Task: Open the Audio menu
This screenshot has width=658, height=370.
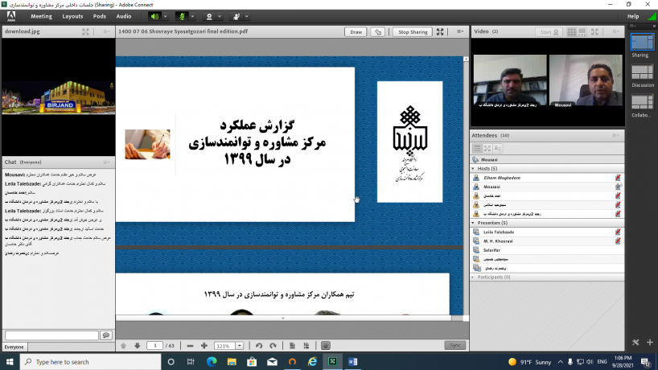Action: (x=123, y=16)
